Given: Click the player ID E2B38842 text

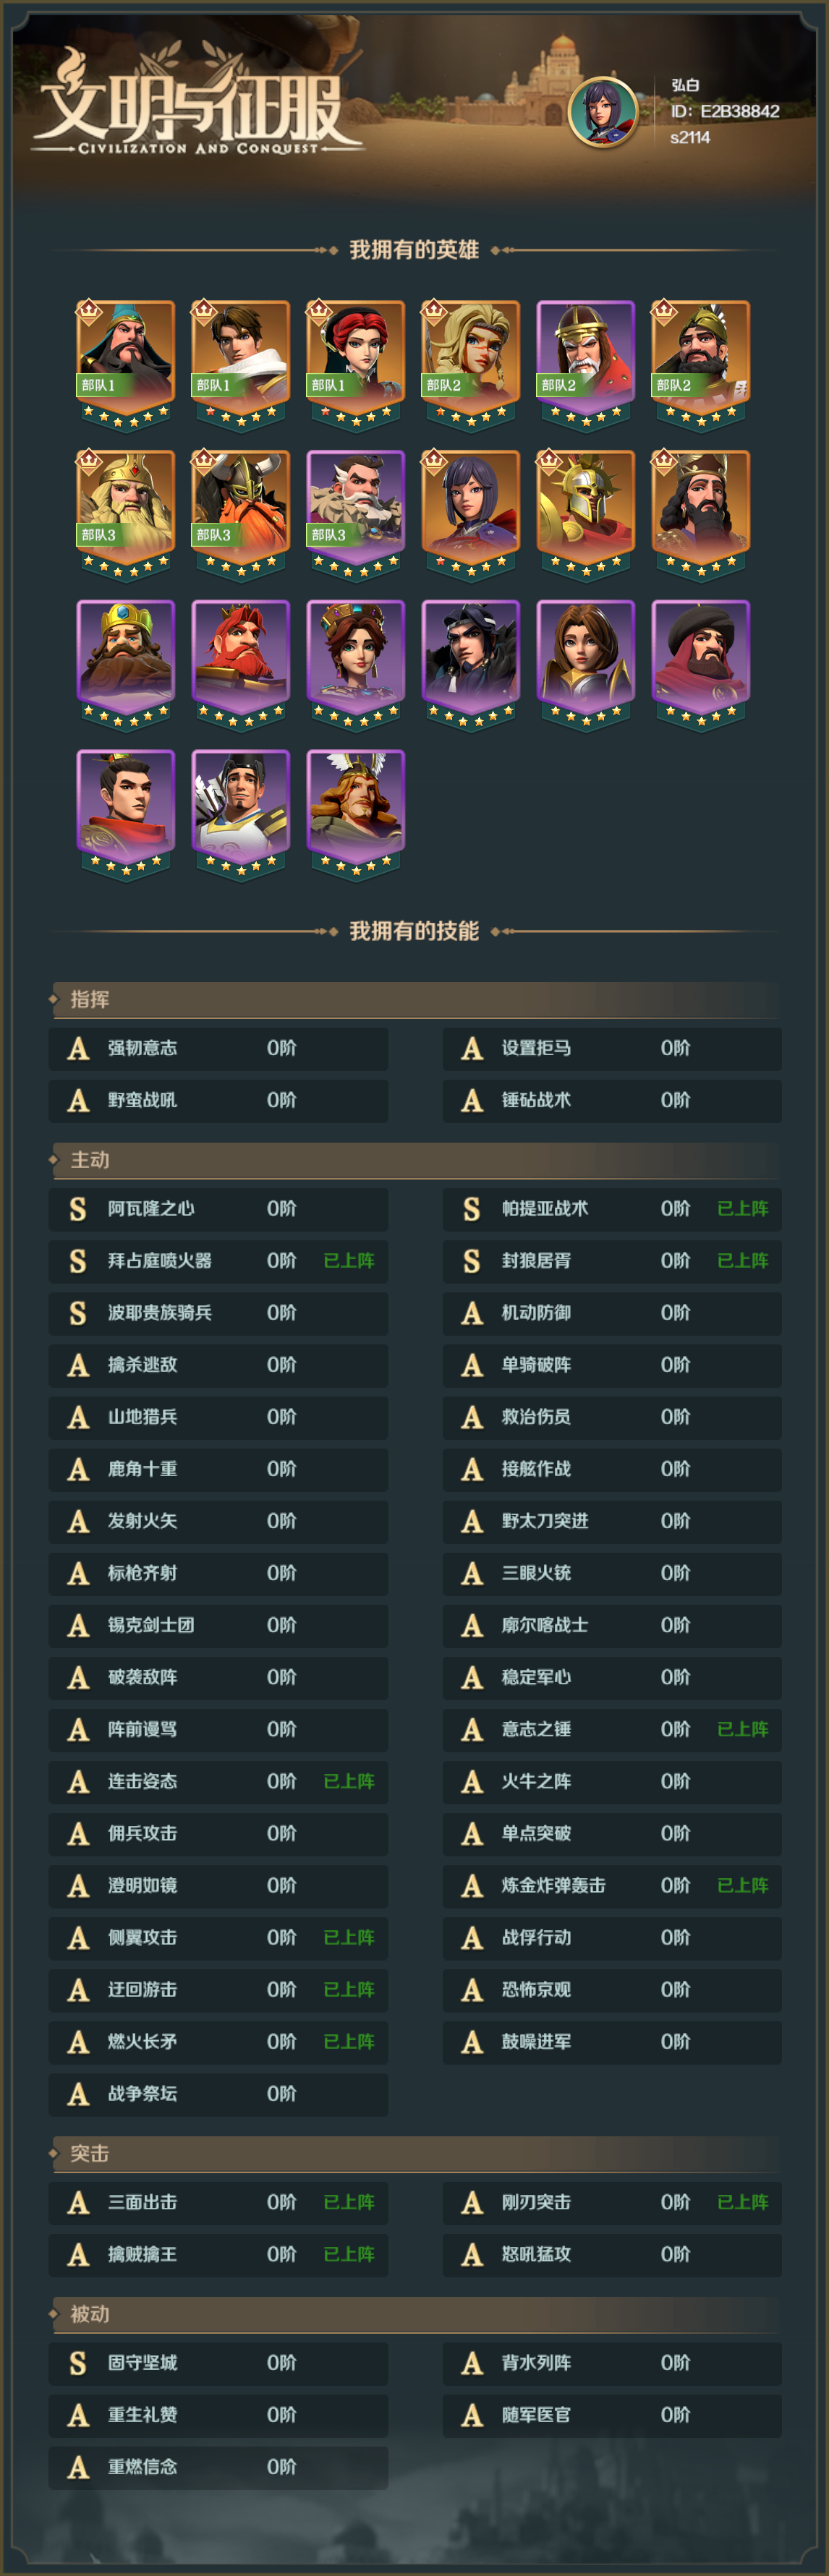Looking at the screenshot, I should pos(725,111).
